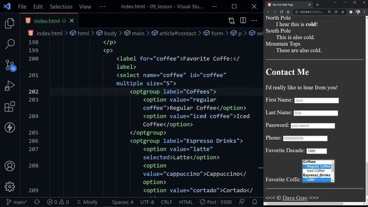Open the File menu
The image size is (368, 207).
tap(22, 6)
